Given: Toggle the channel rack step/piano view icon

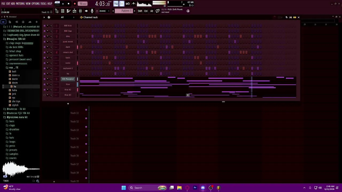Looking at the screenshot, I should click(x=294, y=17).
